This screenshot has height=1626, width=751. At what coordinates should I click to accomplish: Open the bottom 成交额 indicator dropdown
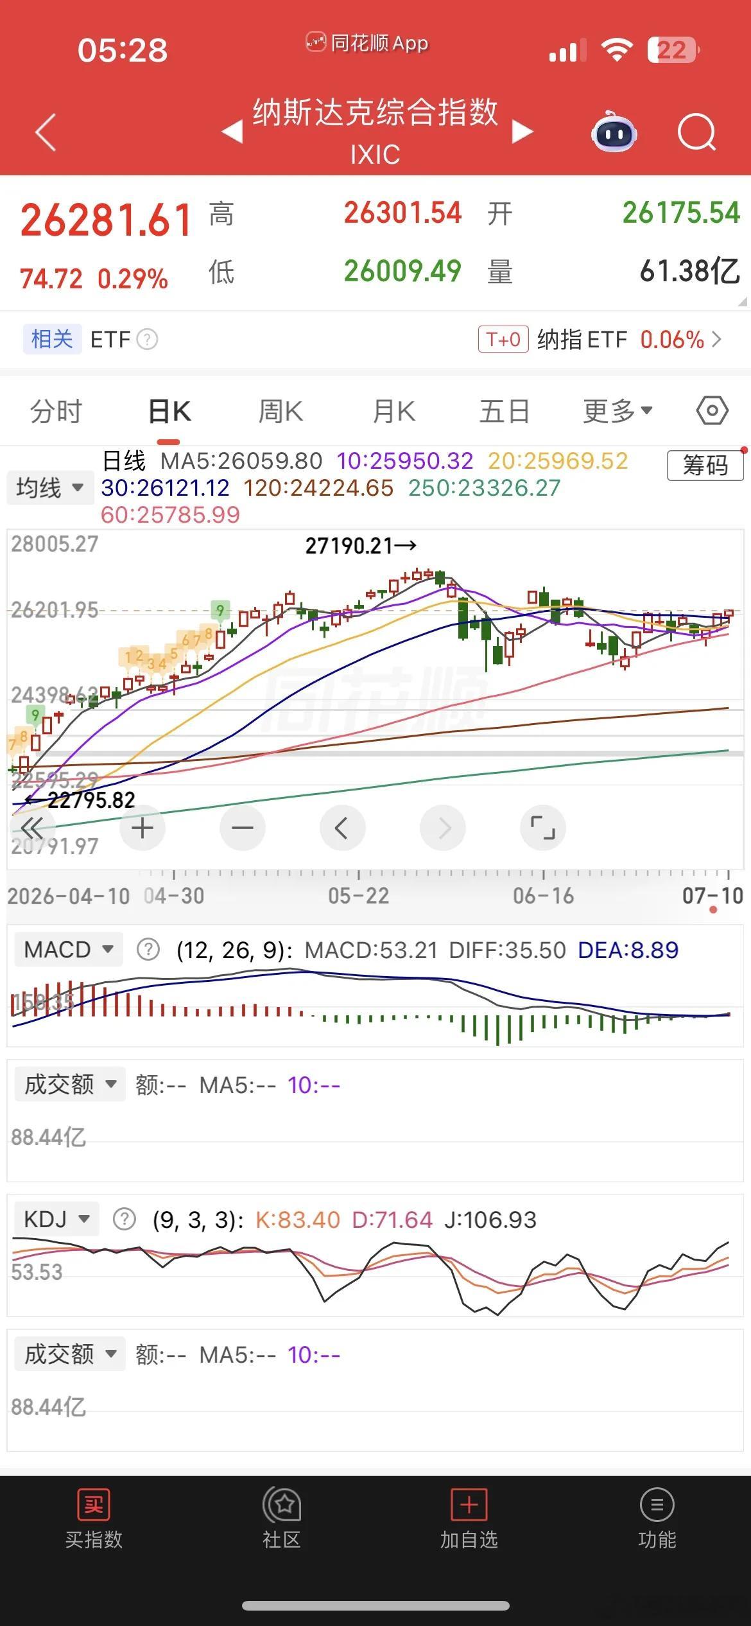point(70,1354)
